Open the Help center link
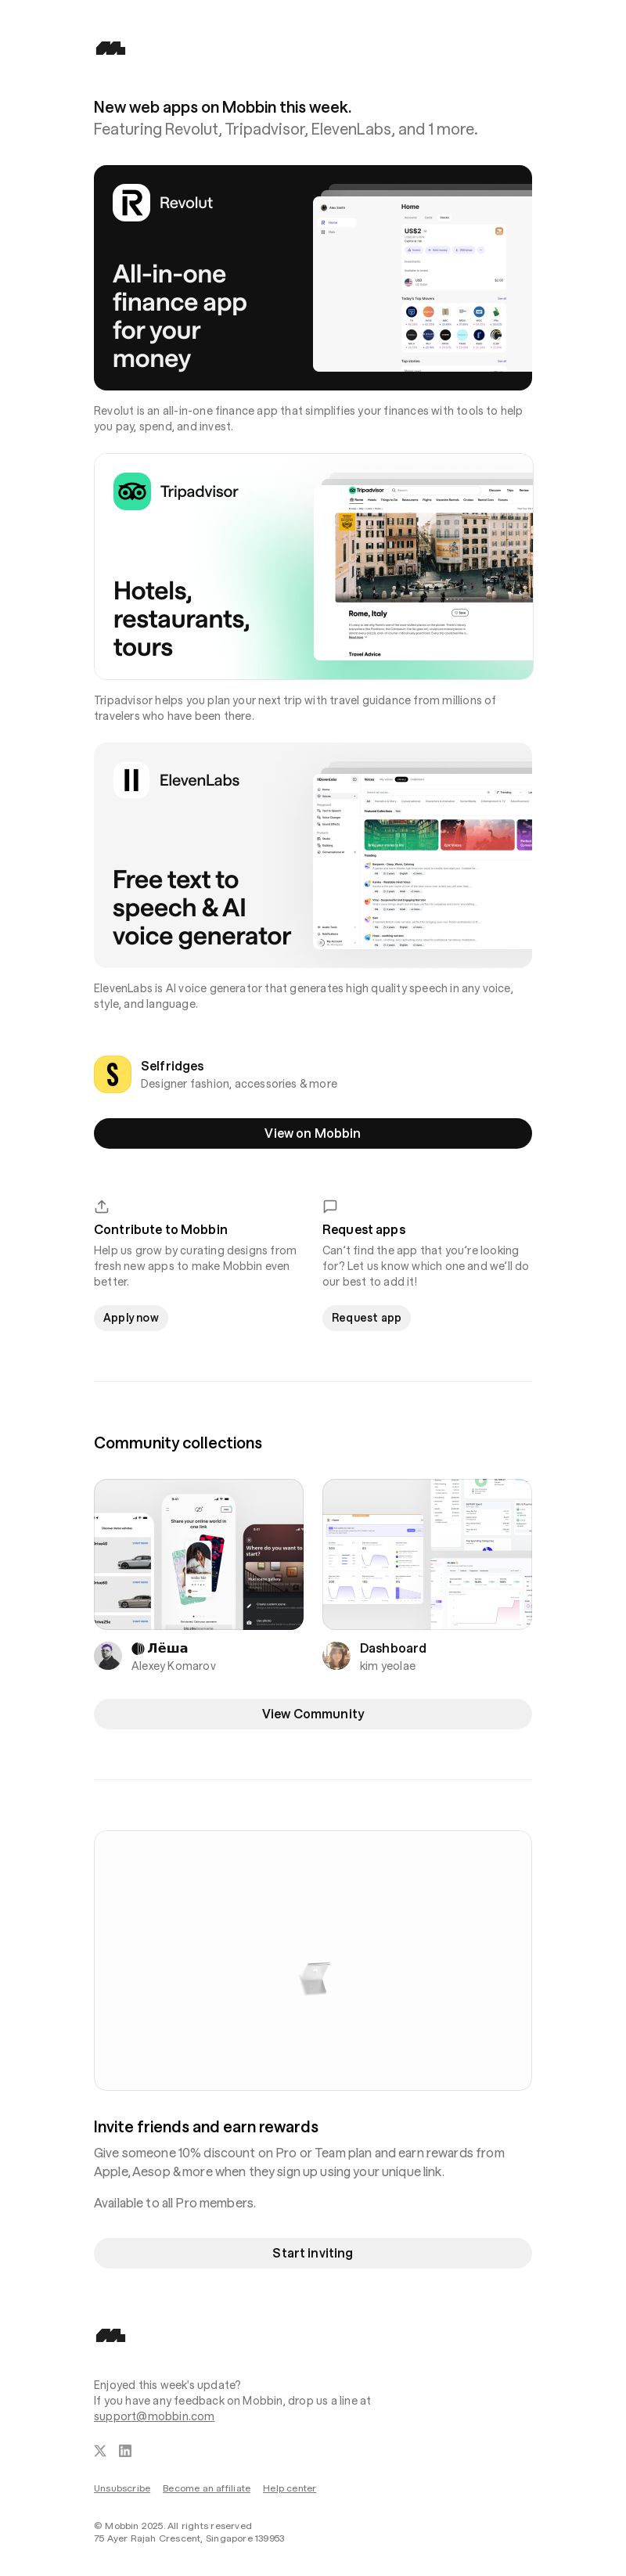This screenshot has width=626, height=2576. click(289, 2487)
